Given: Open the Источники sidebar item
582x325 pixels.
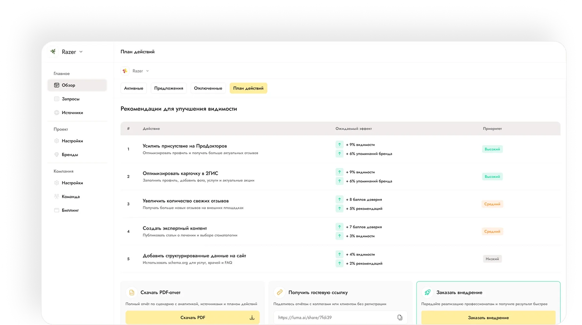Looking at the screenshot, I should click(x=77, y=113).
